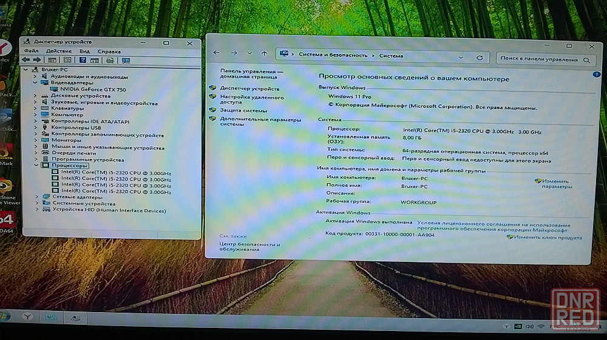This screenshot has width=607, height=340.
Task: Click the volume icon in the system tray
Action: (529, 327)
